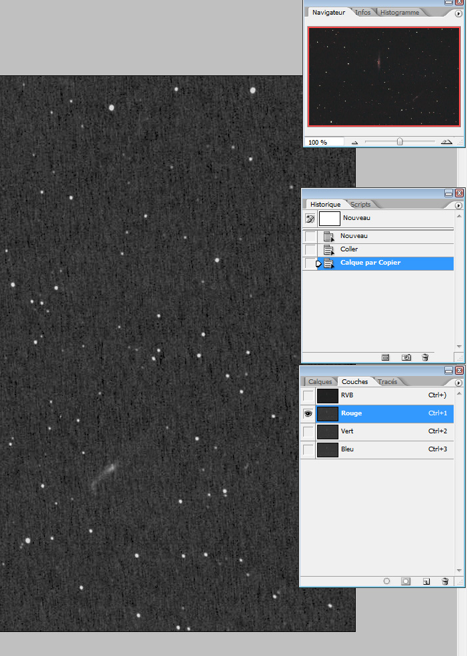Open Couches panel options menu arrow
Image resolution: width=467 pixels, height=656 pixels.
458,383
